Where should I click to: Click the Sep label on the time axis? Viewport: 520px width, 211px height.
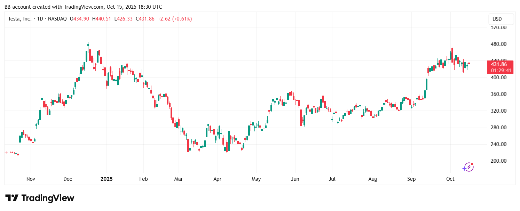[x=412, y=179]
